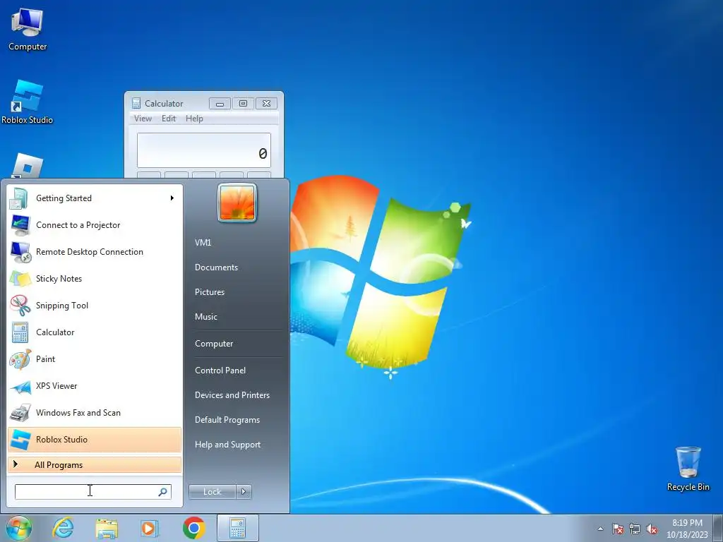Launch Windows Media Player from taskbar

tap(150, 528)
